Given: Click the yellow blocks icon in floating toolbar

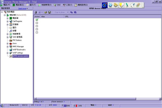Looking at the screenshot, I should pyautogui.click(x=116, y=5).
